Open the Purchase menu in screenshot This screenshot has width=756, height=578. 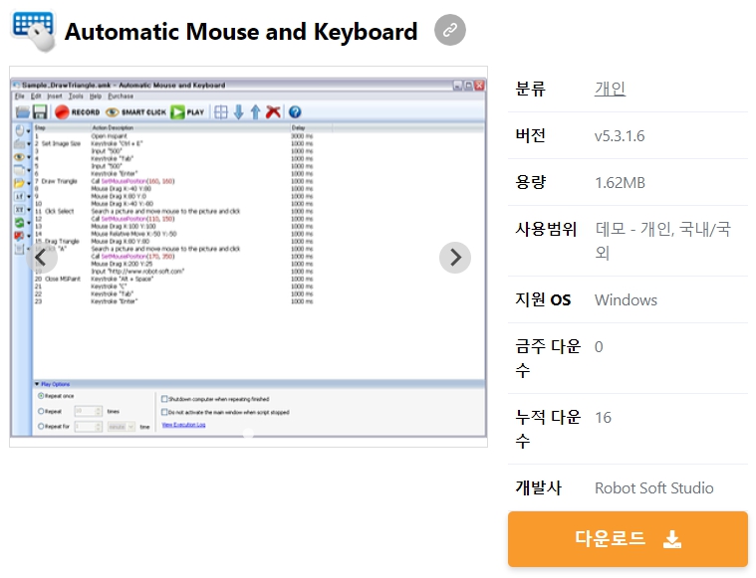[x=121, y=96]
